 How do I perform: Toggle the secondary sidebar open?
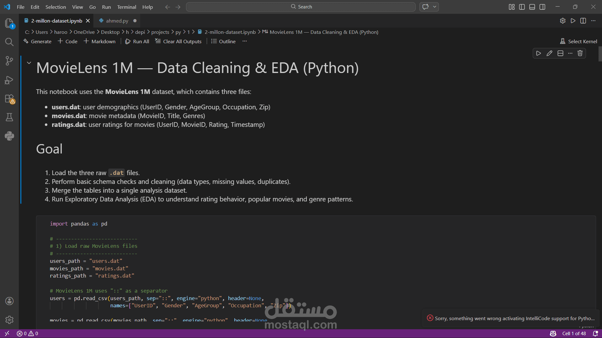tap(542, 7)
